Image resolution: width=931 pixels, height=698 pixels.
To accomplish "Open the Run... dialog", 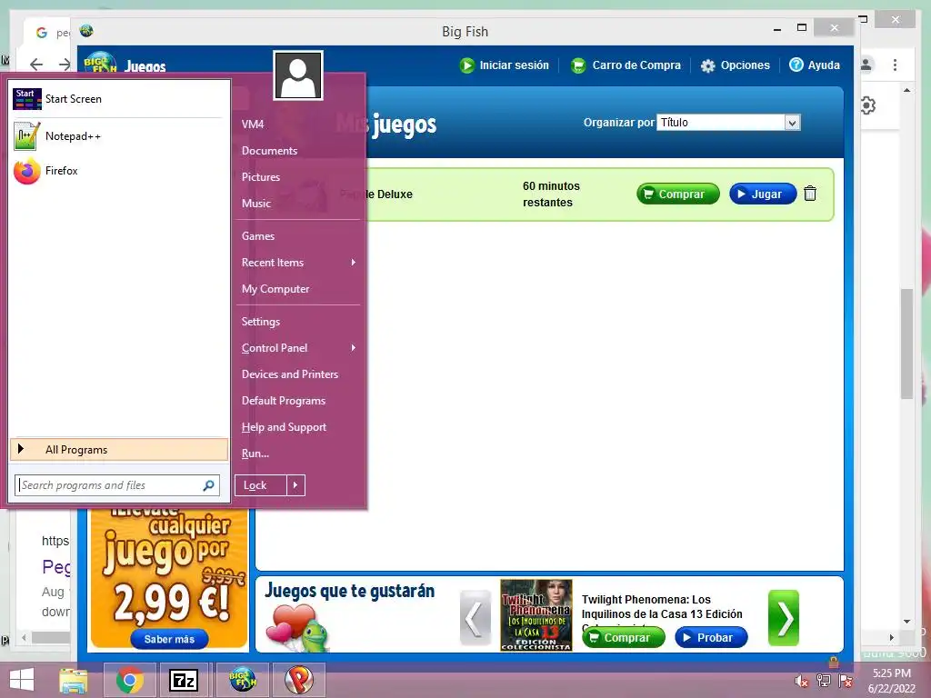I will (x=298, y=454).
